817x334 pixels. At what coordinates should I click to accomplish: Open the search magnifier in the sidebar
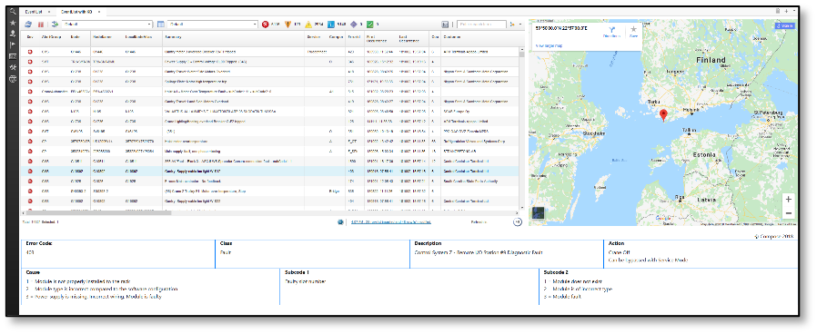click(x=13, y=12)
